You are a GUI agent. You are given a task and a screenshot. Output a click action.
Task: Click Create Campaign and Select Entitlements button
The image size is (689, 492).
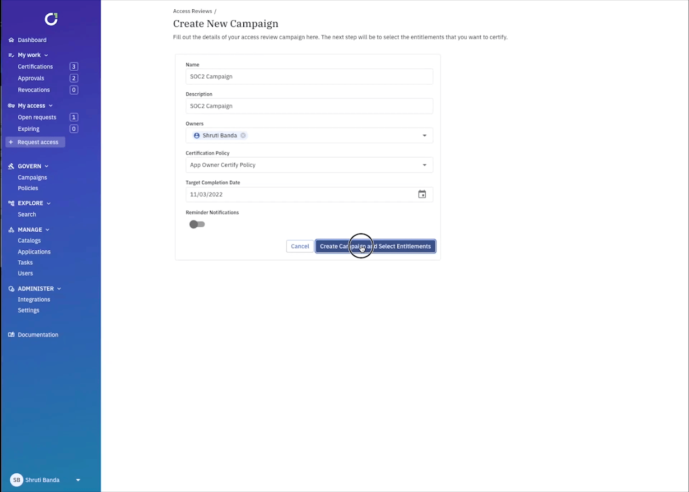click(x=376, y=246)
